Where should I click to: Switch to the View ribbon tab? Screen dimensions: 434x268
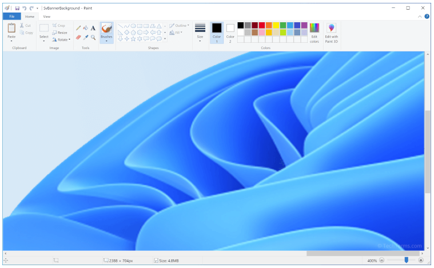tap(46, 17)
